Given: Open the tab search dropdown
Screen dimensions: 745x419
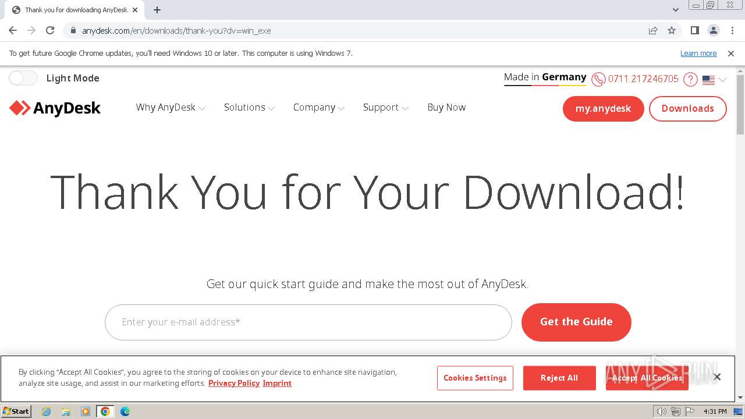Looking at the screenshot, I should (676, 10).
